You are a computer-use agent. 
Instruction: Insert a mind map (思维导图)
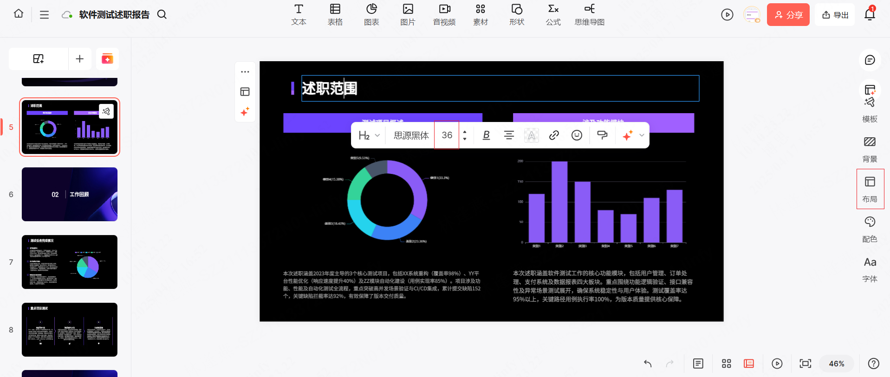coord(590,15)
